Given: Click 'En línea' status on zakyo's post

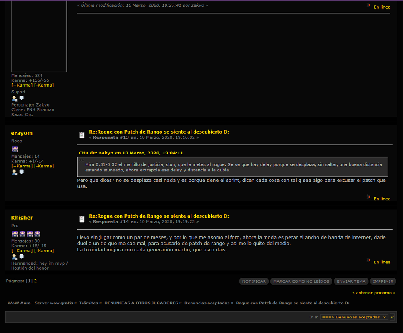Looking at the screenshot, I should 382,7.
